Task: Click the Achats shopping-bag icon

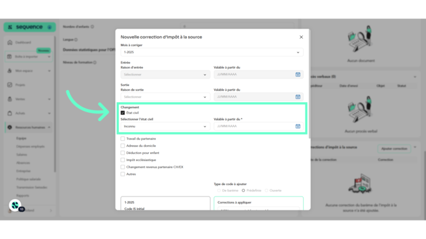Action: 10,113
